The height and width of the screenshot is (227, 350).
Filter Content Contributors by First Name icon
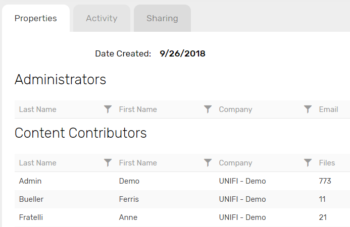[x=208, y=162]
